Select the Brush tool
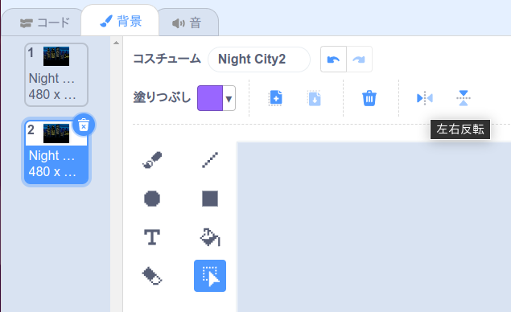The width and height of the screenshot is (511, 312). tap(152, 160)
